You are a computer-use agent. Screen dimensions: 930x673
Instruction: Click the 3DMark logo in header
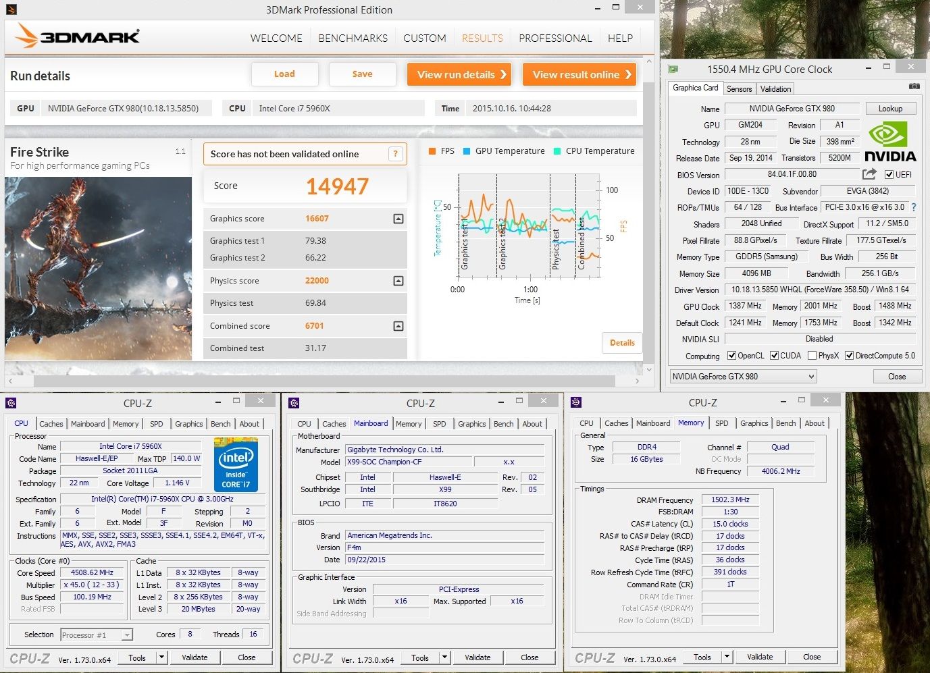[77, 36]
